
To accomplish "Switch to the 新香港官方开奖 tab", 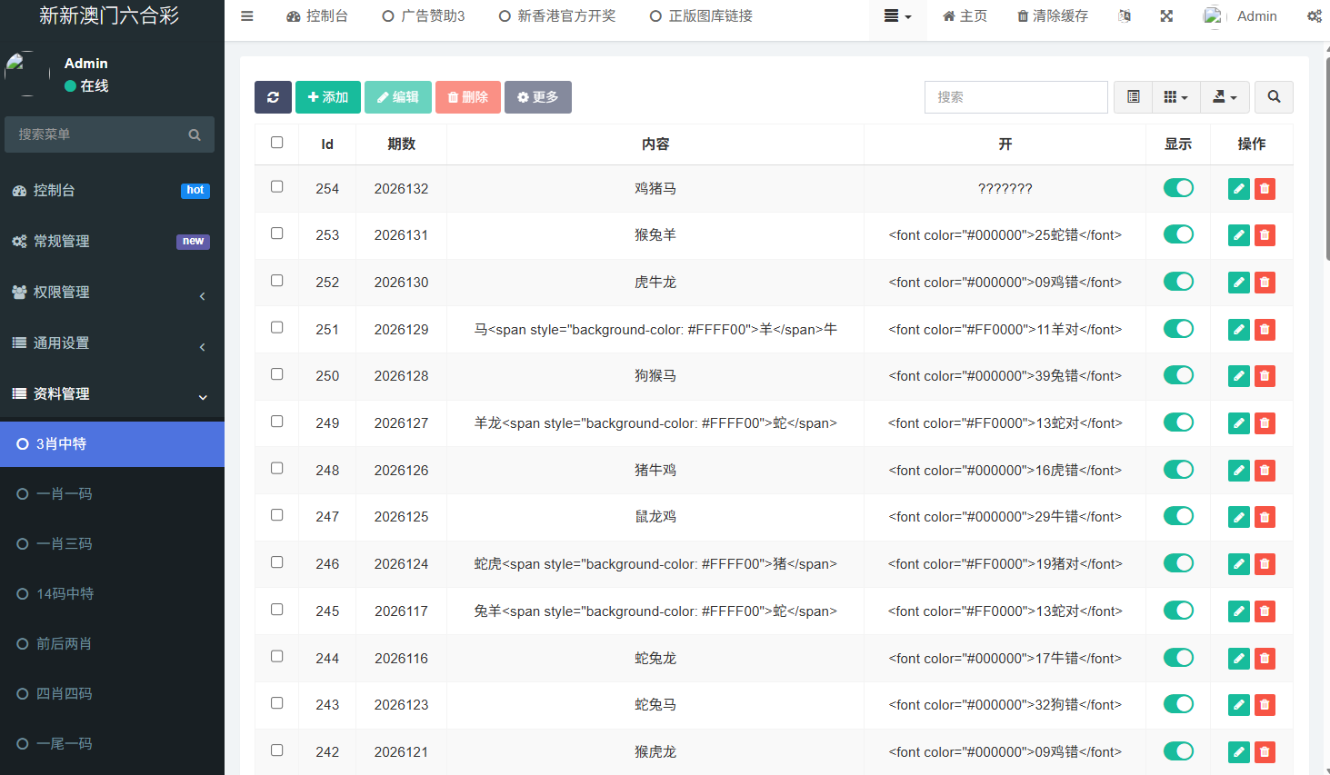I will pos(557,16).
